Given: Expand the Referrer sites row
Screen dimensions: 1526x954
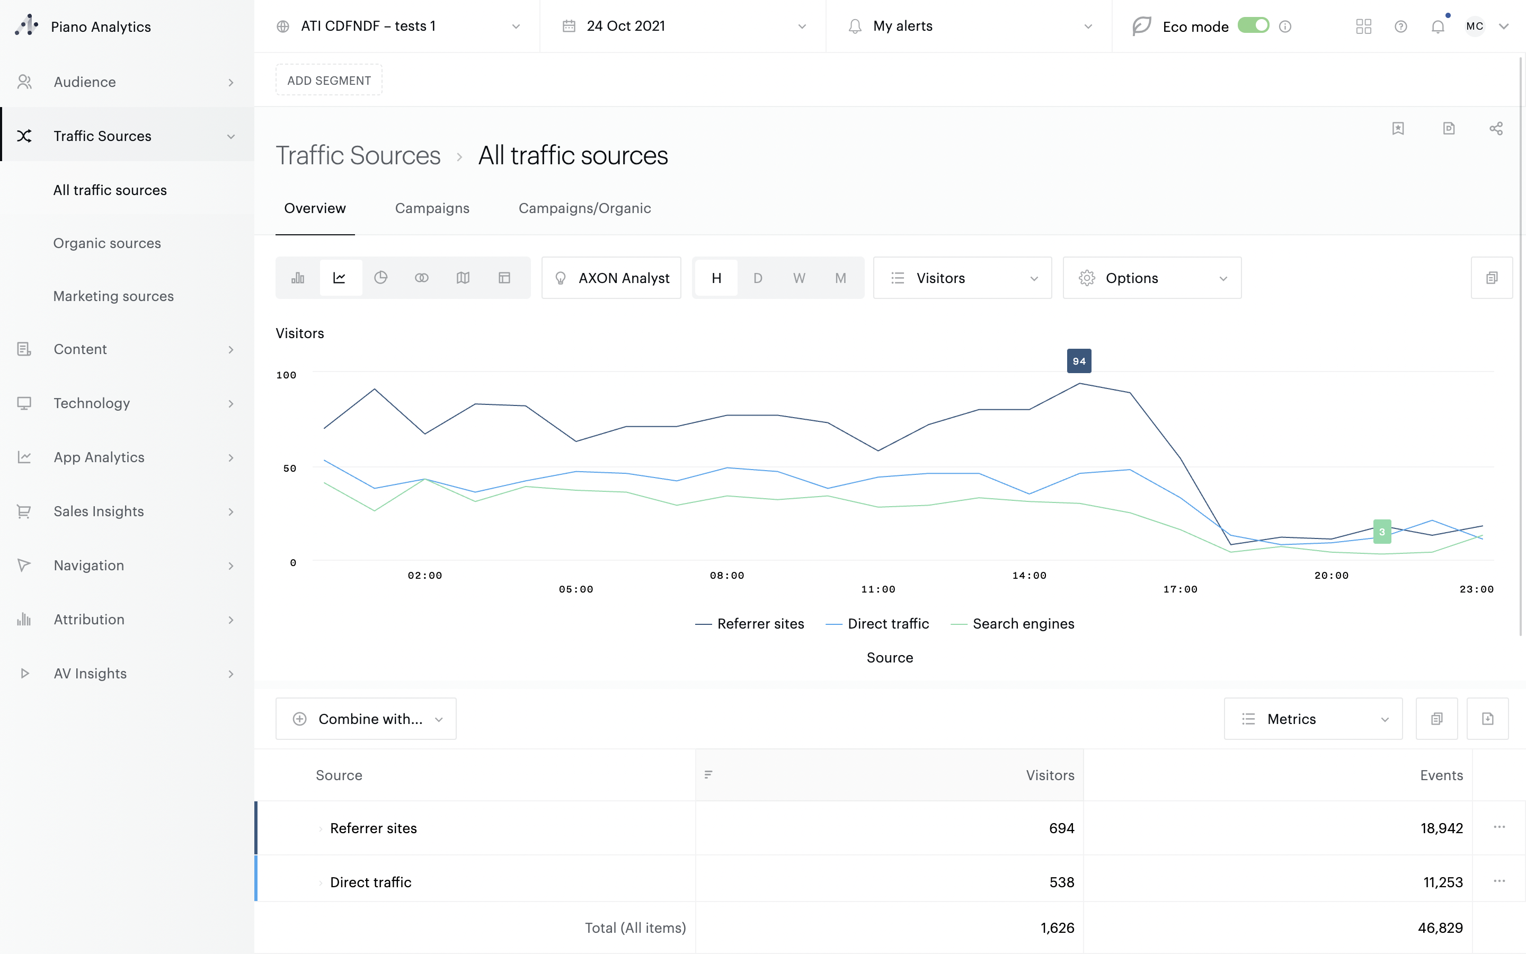Looking at the screenshot, I should coord(321,828).
